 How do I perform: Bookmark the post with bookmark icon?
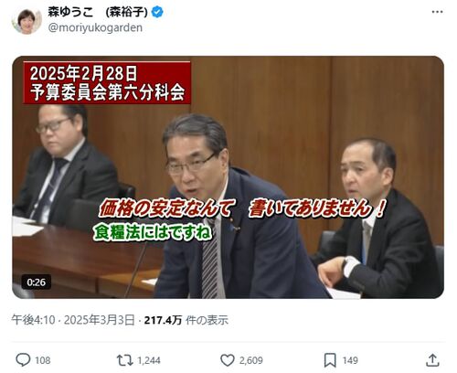click(330, 360)
